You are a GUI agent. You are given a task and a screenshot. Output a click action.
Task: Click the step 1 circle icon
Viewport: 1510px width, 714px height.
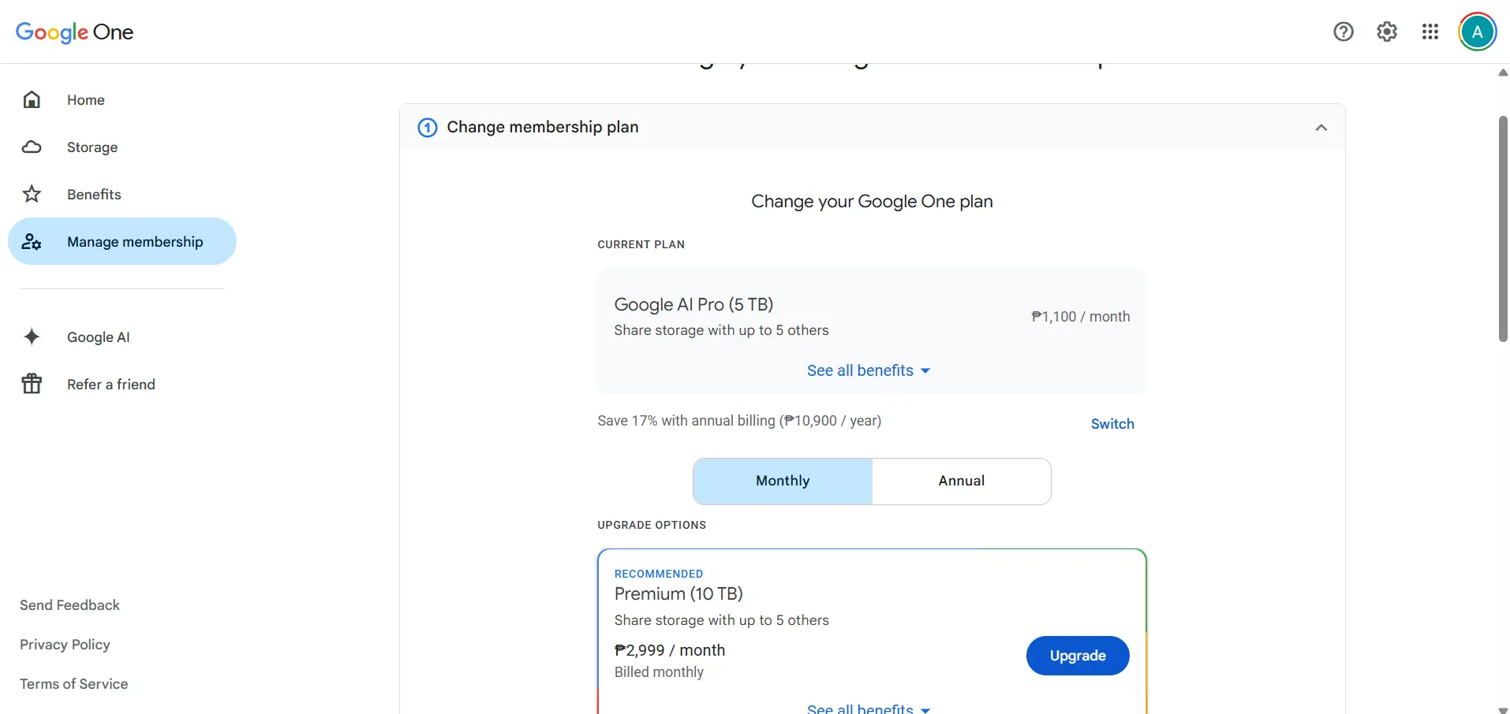tap(428, 127)
